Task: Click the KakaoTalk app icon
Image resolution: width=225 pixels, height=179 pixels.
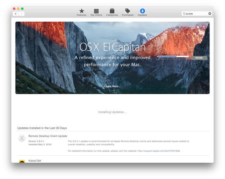Action: [22, 161]
